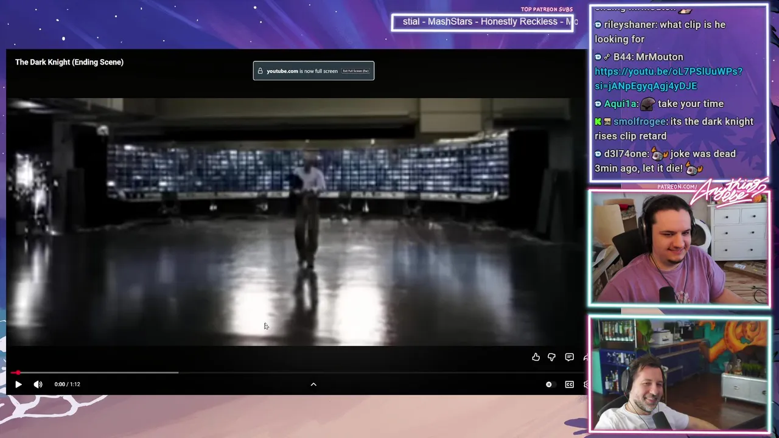Click username smolfrogee in chat
This screenshot has width=779, height=438.
coord(639,122)
